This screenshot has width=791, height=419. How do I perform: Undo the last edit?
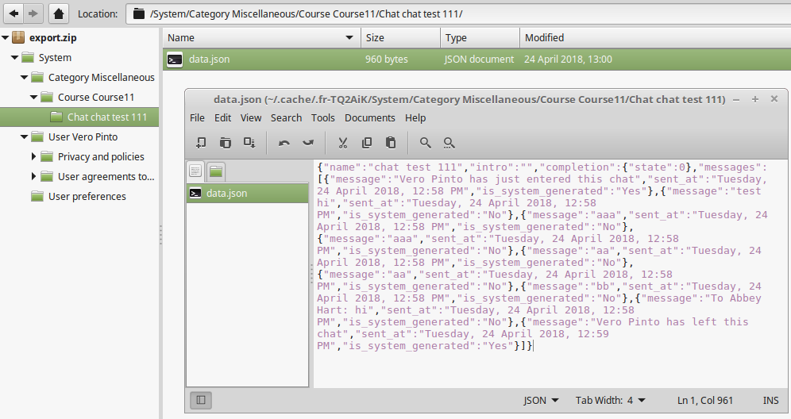coord(284,143)
